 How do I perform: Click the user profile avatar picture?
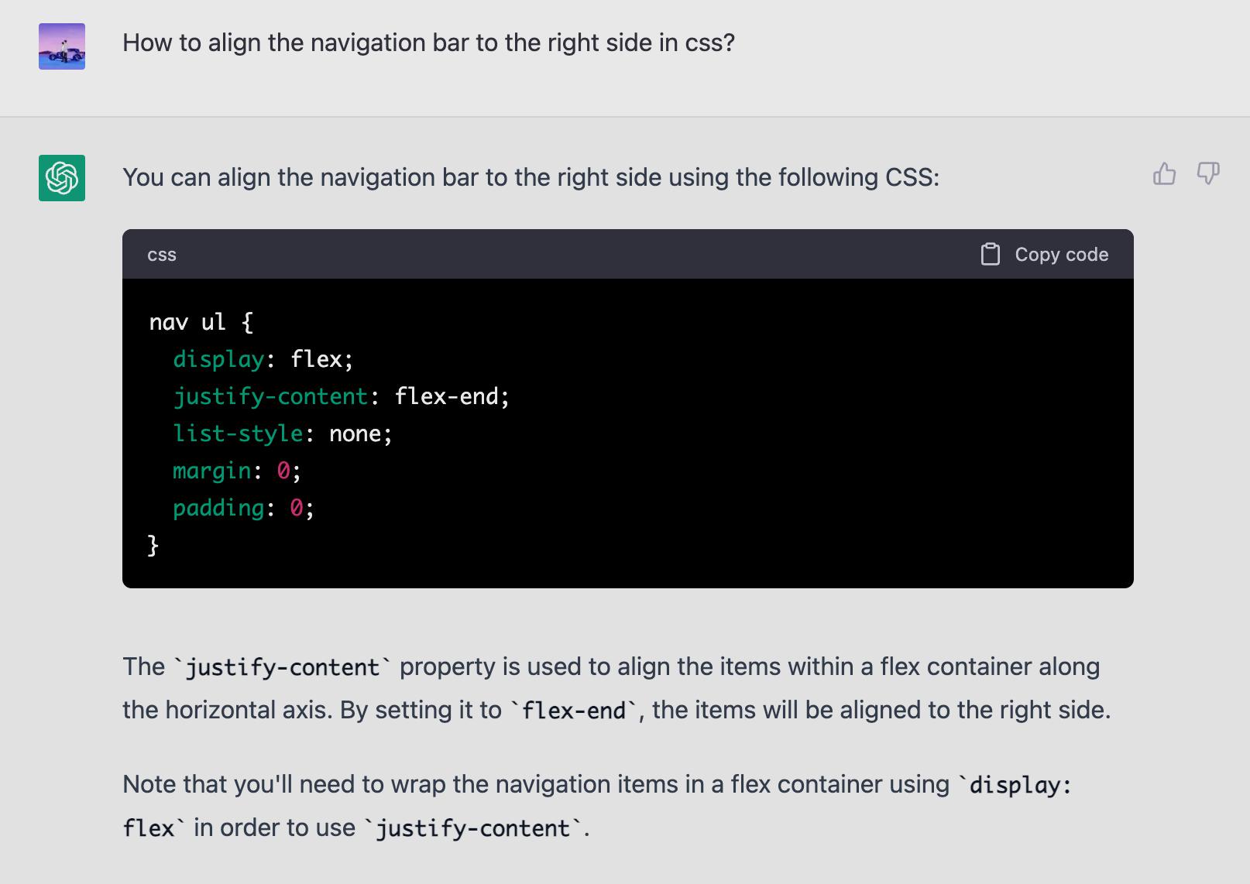pyautogui.click(x=62, y=46)
